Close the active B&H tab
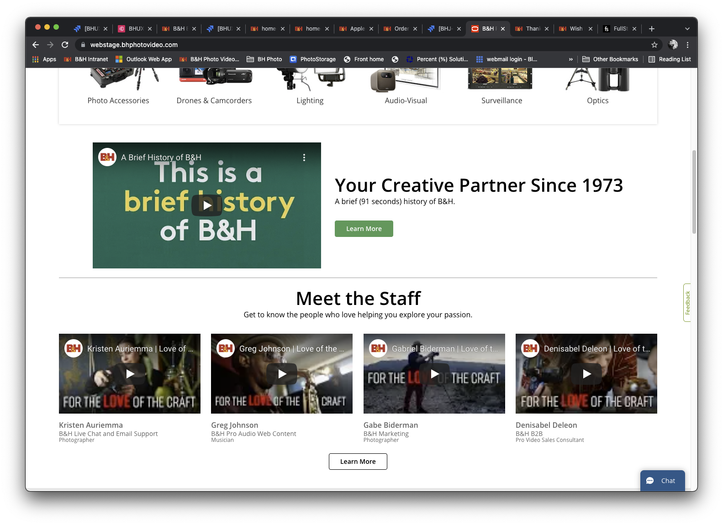This screenshot has height=525, width=723. coord(503,29)
